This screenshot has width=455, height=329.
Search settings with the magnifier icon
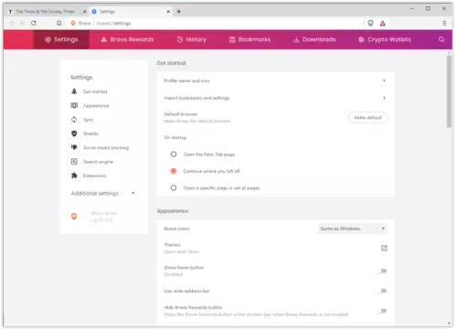(441, 39)
